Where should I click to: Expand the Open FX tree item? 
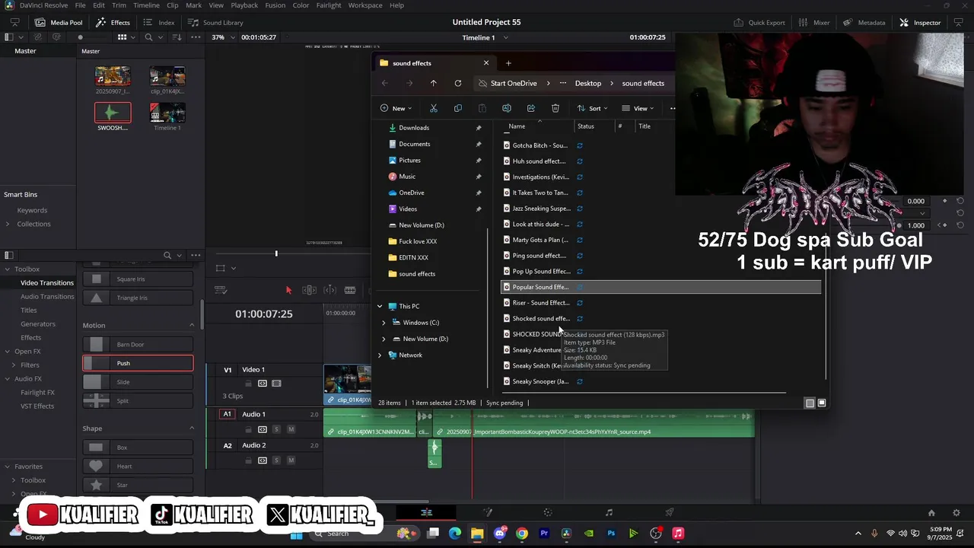[8, 351]
